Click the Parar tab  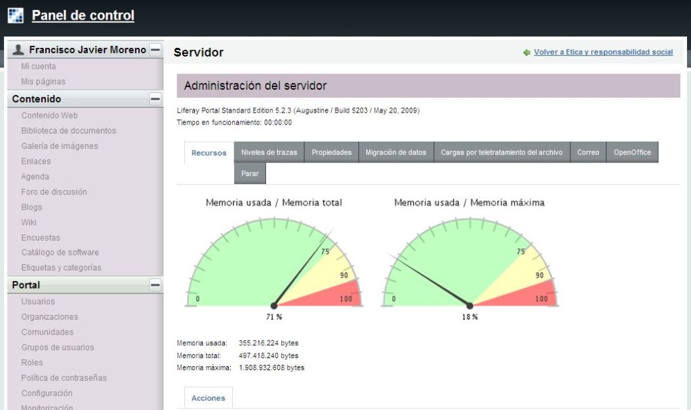[x=250, y=173]
